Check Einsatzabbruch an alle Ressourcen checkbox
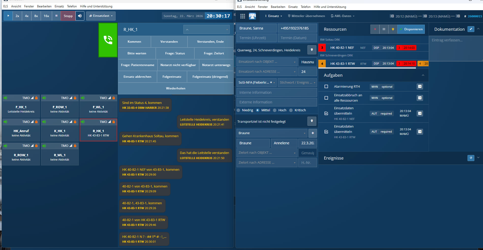 tap(326, 98)
